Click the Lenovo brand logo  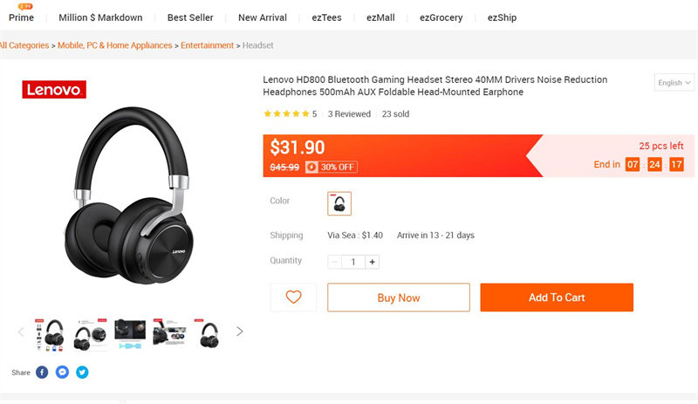(x=54, y=89)
